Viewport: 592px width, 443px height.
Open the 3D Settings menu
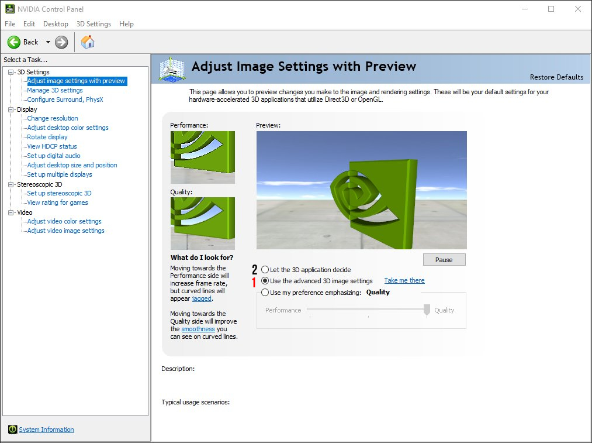(x=94, y=24)
